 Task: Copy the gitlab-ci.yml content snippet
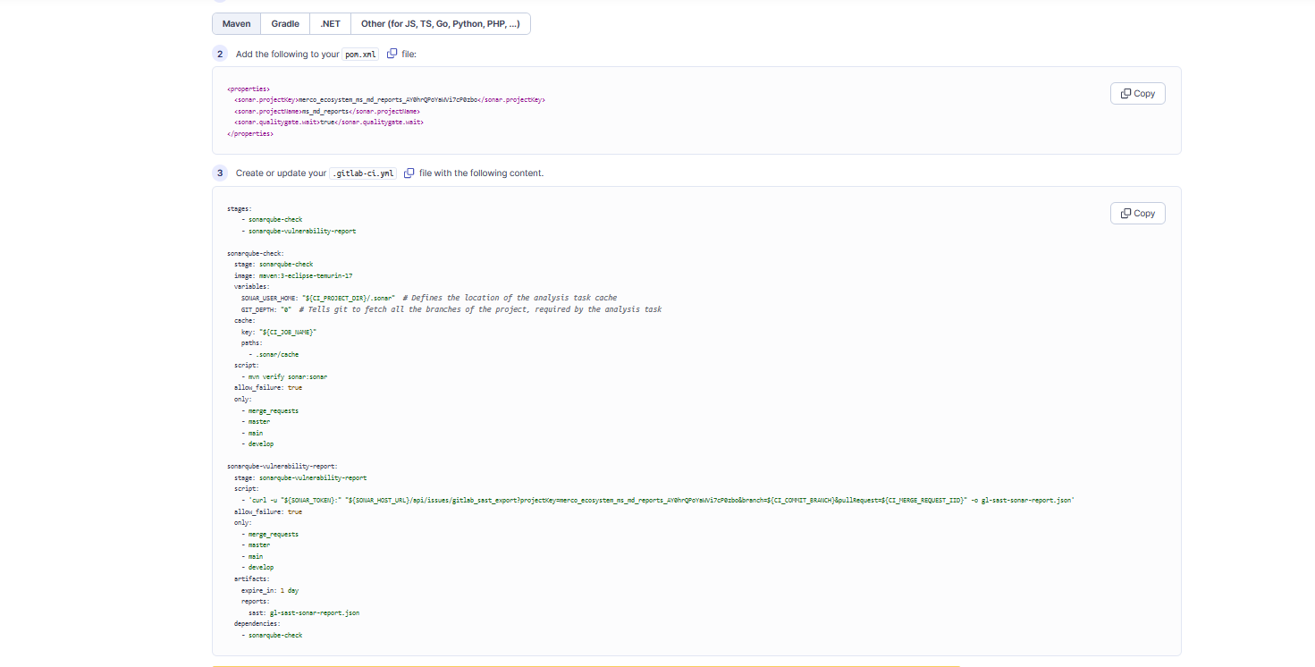(x=1137, y=213)
